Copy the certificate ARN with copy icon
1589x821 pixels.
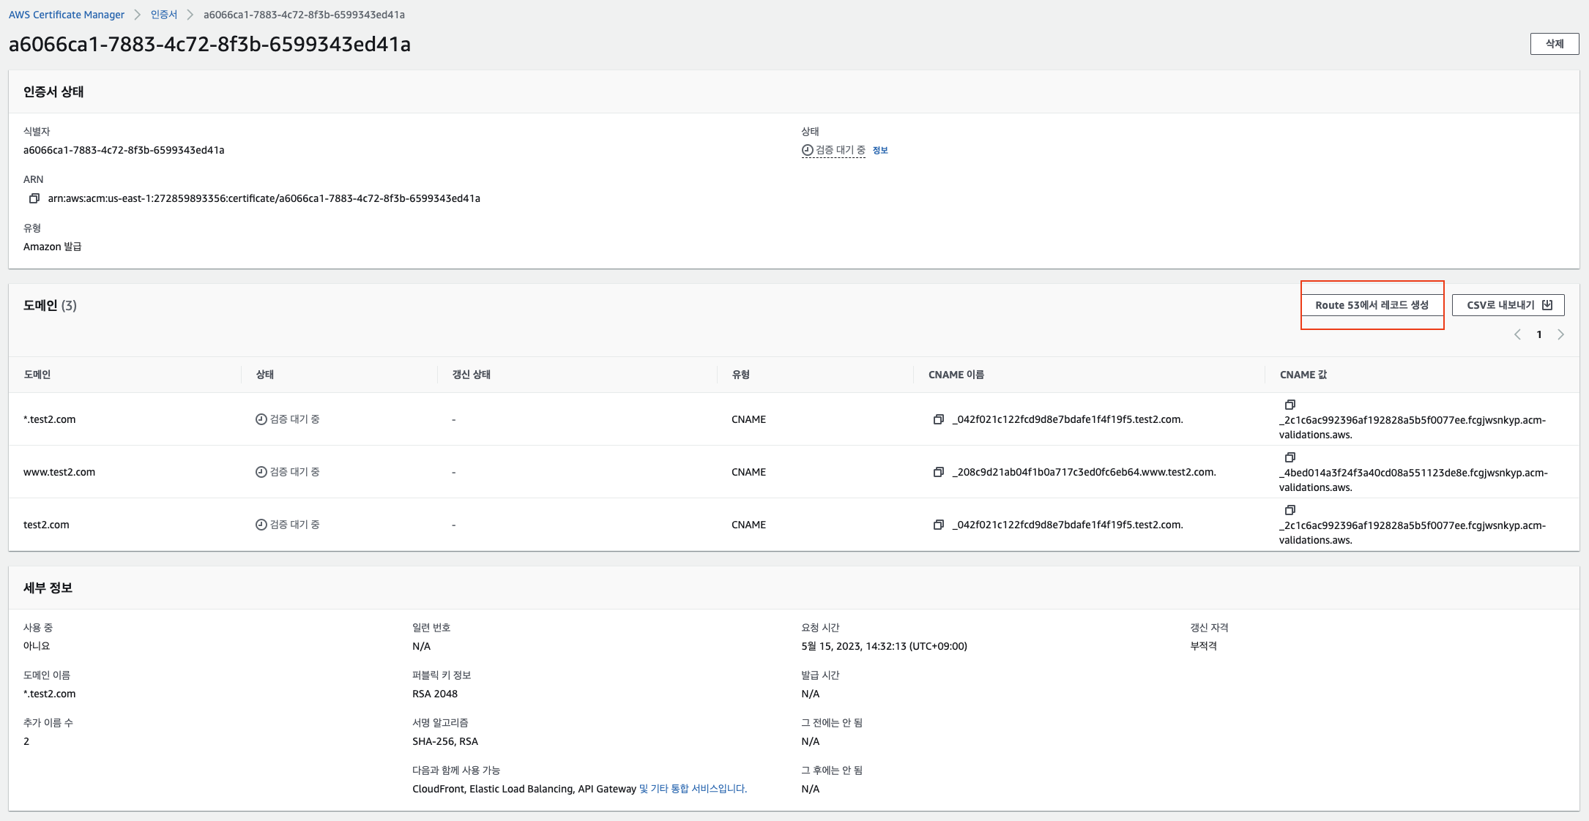click(34, 198)
